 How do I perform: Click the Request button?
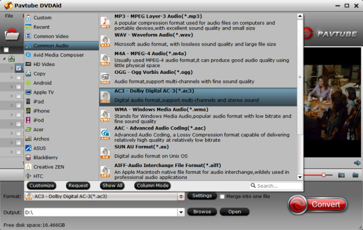78,186
